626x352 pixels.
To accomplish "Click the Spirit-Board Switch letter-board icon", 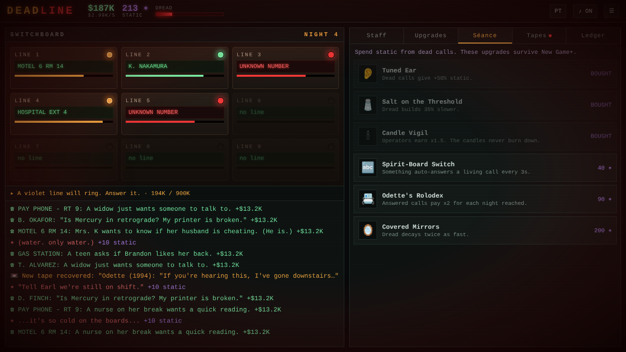I will pyautogui.click(x=368, y=168).
